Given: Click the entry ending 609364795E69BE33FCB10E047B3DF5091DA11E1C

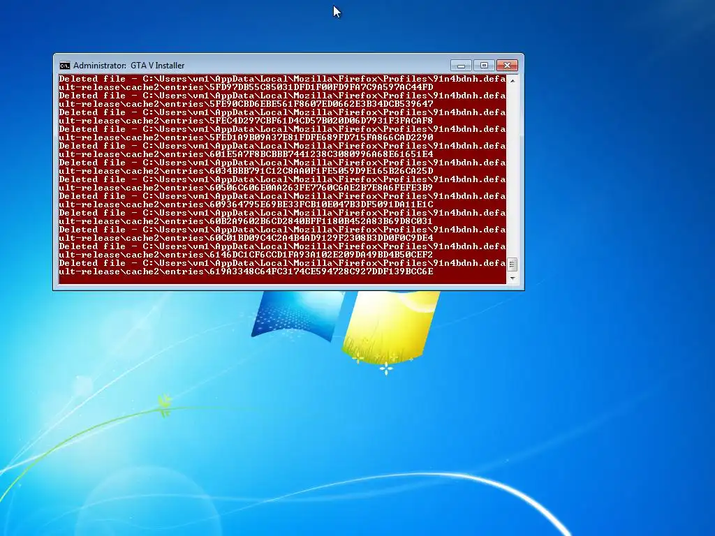Looking at the screenshot, I should coord(282,200).
